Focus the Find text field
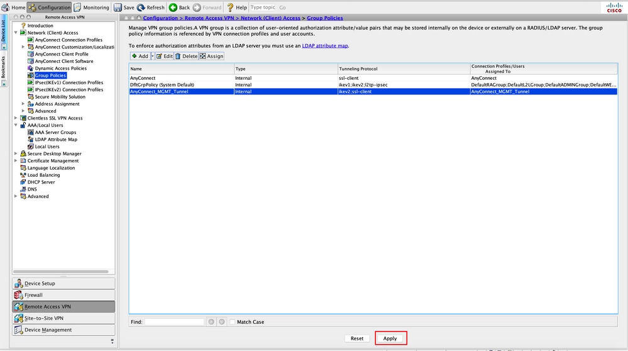Screen dimensions: 628x351 pos(174,322)
